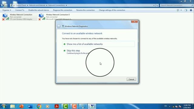Viewport: 194px width, 109px height.
Task: Click Control Panel in the address bar
Action: (x=21, y=5)
